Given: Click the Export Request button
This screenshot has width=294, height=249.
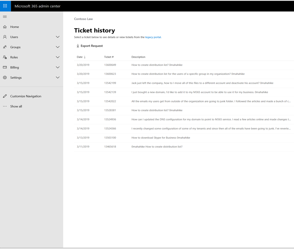Looking at the screenshot, I should point(89,46).
